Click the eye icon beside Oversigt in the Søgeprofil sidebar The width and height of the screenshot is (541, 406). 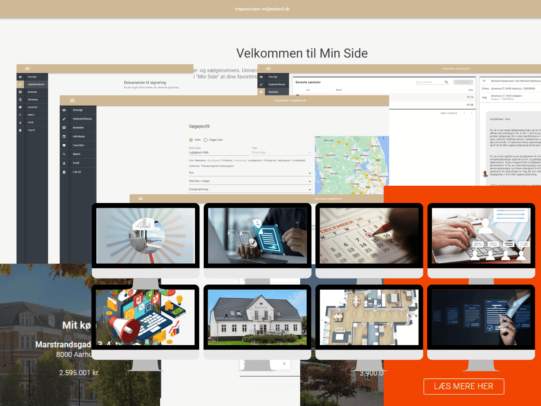[64, 110]
